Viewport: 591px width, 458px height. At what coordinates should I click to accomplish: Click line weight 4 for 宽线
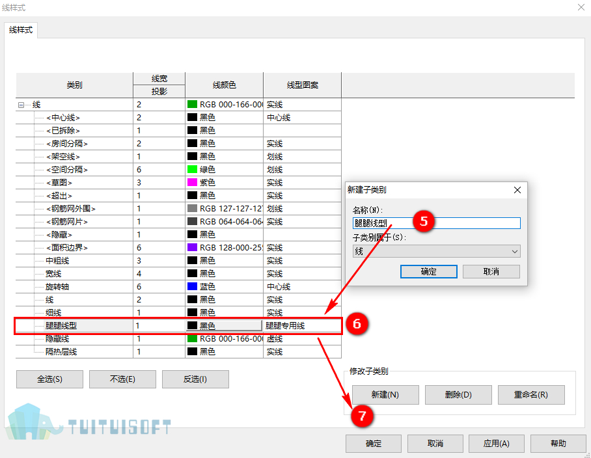click(x=159, y=274)
